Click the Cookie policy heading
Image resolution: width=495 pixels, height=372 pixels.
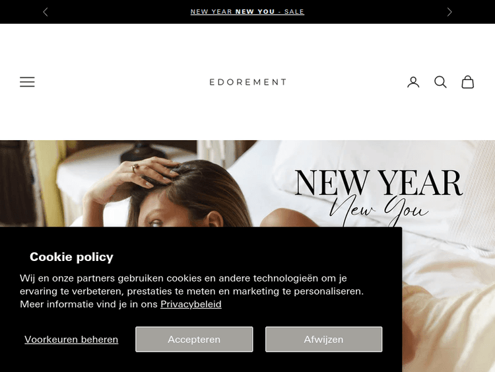point(71,256)
